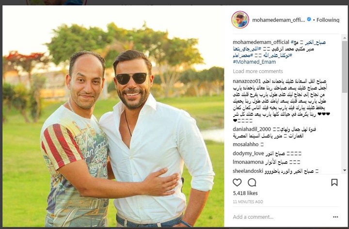The width and height of the screenshot is (349, 229).
Task: Open the sheelandoski user profile
Action: click(248, 171)
